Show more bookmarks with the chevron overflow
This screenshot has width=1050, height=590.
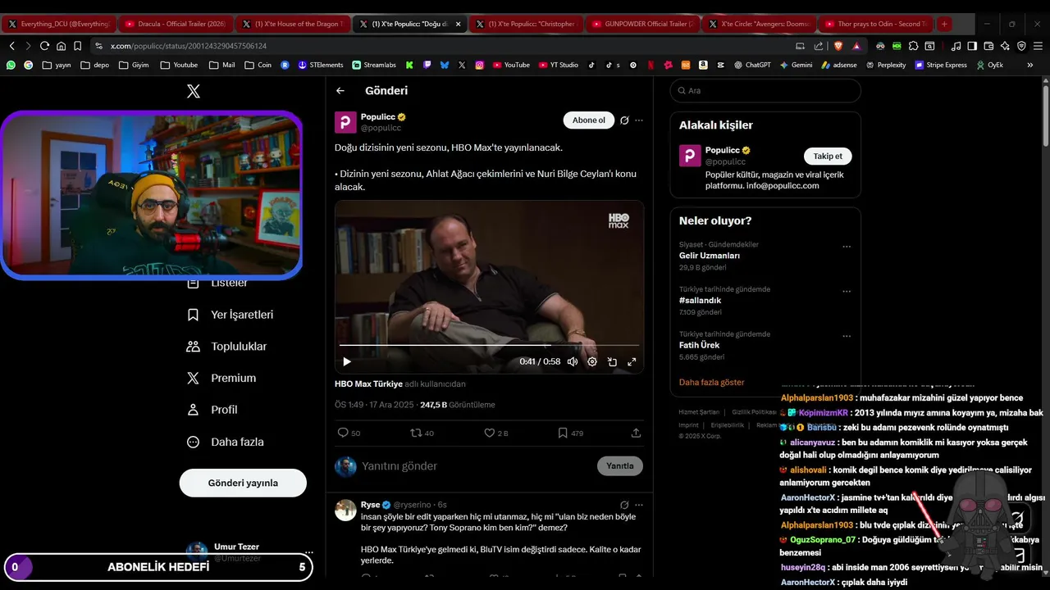coord(1030,65)
